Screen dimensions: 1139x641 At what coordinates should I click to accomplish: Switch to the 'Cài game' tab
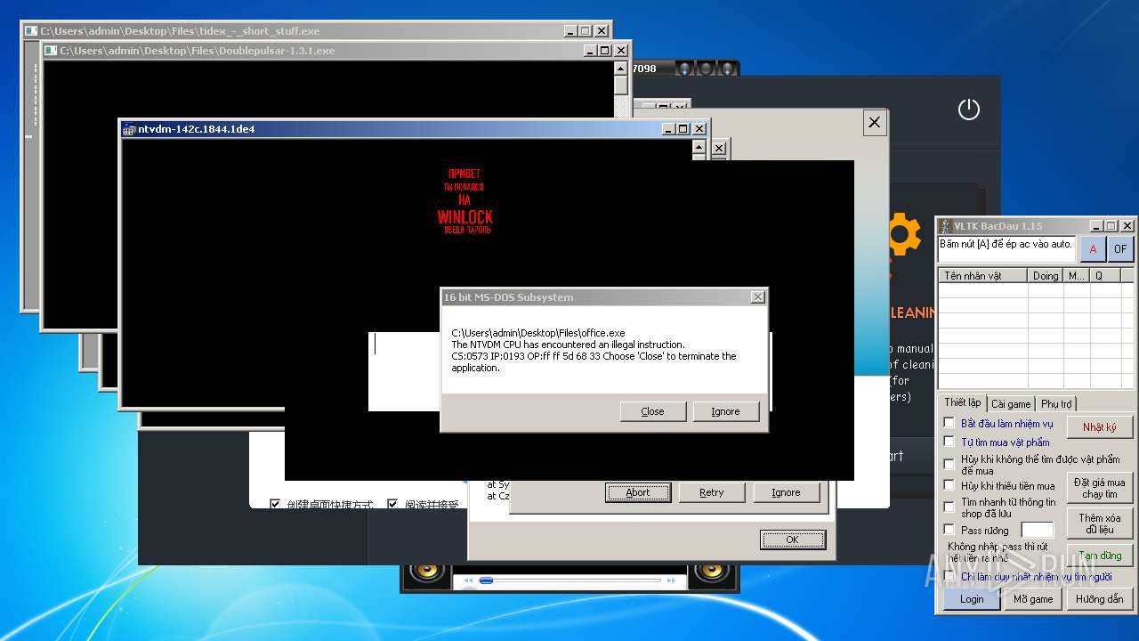pyautogui.click(x=1011, y=404)
